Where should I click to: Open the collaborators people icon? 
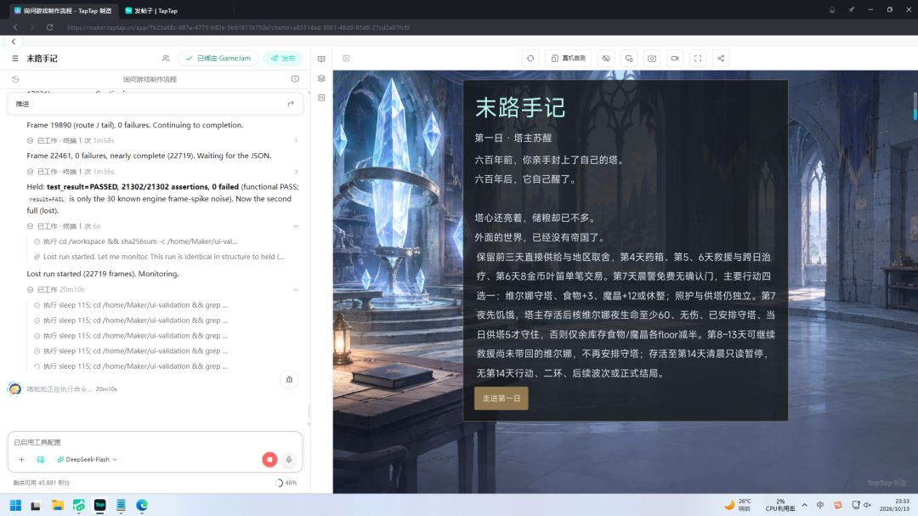click(166, 59)
